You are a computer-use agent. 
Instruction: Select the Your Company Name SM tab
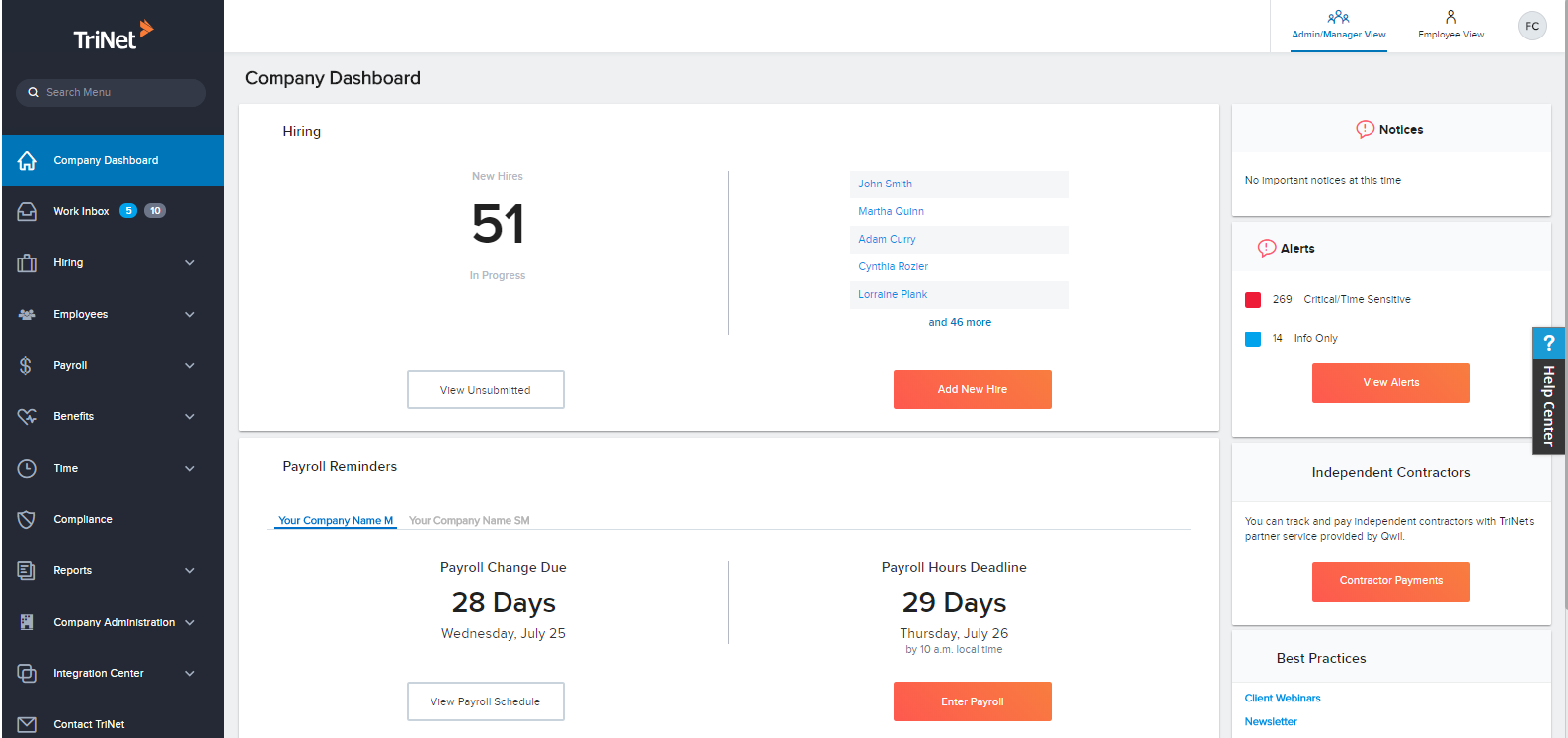pos(469,521)
